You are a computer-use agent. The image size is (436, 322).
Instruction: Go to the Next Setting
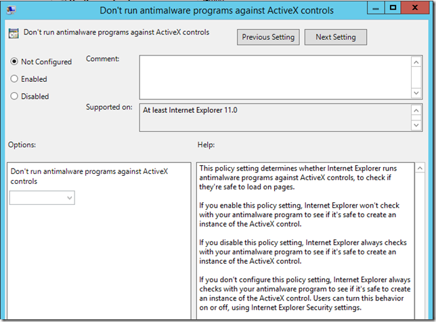[x=336, y=37]
